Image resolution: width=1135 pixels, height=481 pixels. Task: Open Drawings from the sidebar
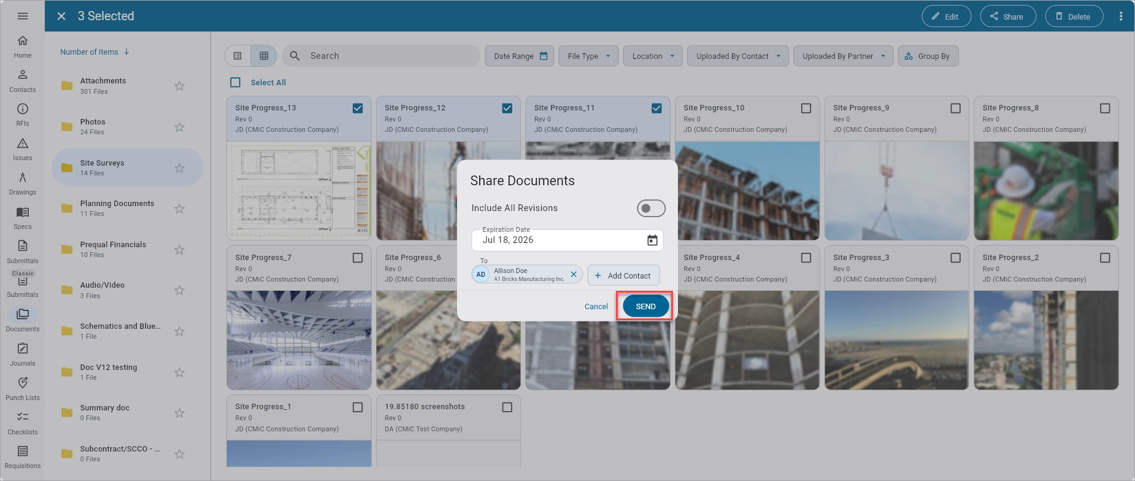click(x=23, y=183)
